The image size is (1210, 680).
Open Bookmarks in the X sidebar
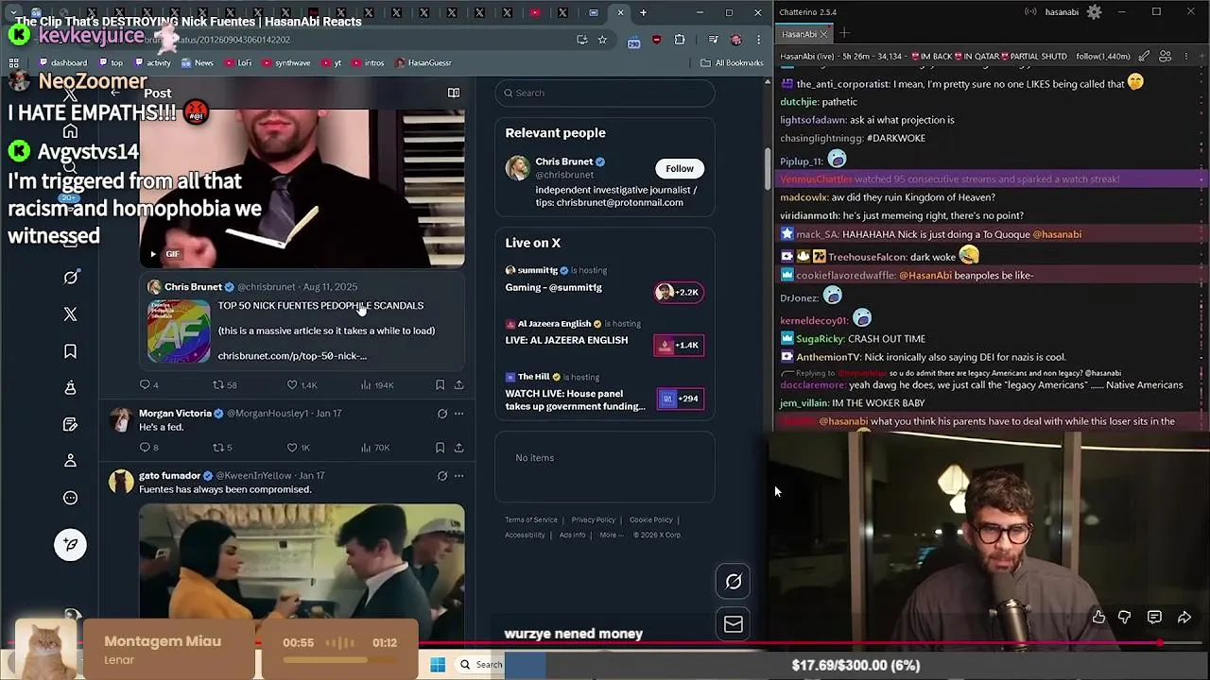71,351
